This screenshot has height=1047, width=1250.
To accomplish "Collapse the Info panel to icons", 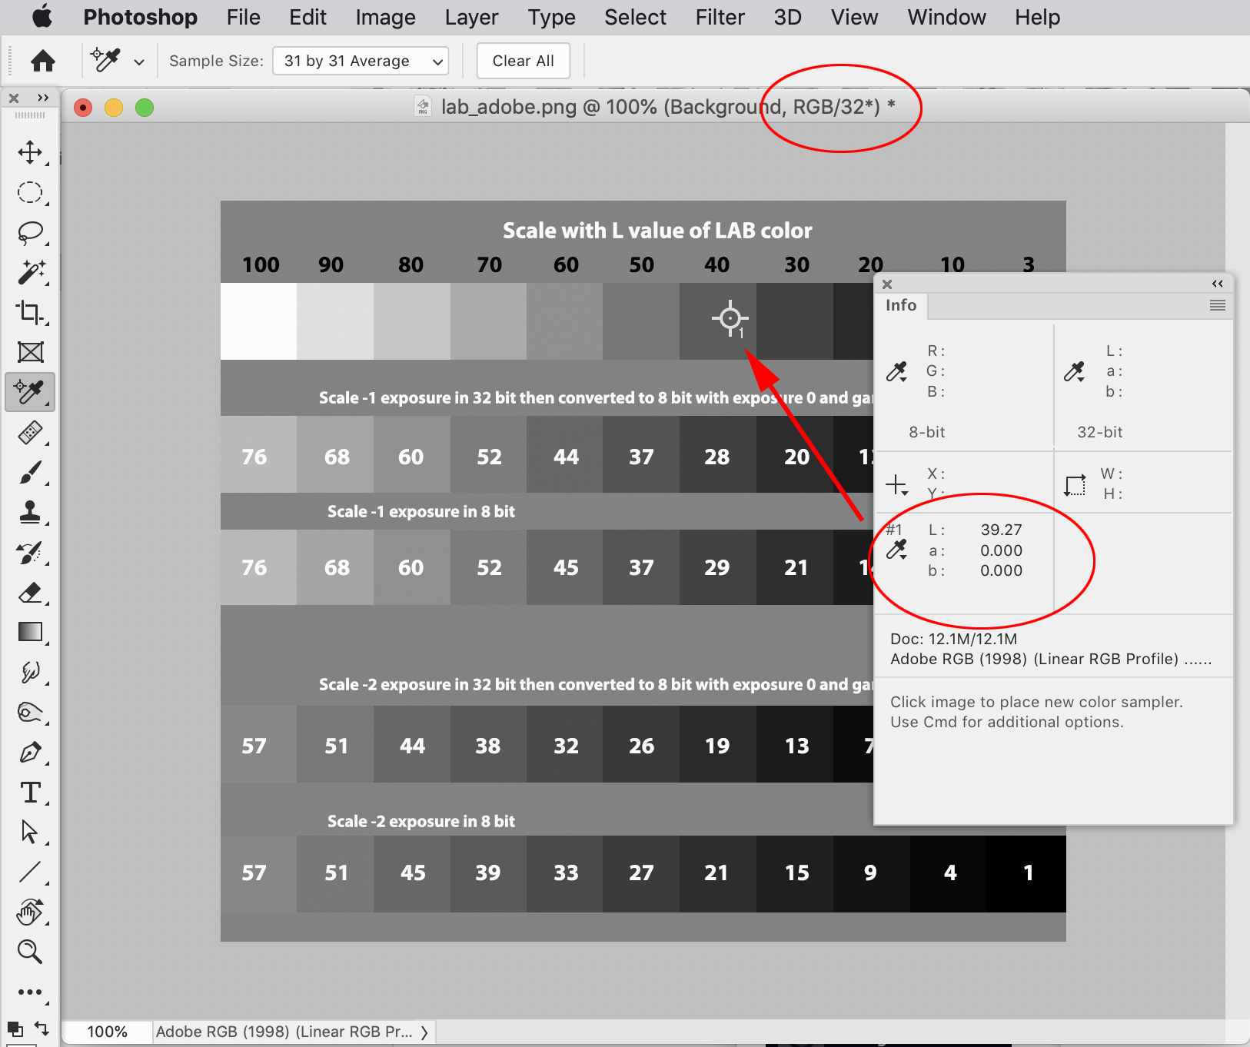I will click(1218, 284).
